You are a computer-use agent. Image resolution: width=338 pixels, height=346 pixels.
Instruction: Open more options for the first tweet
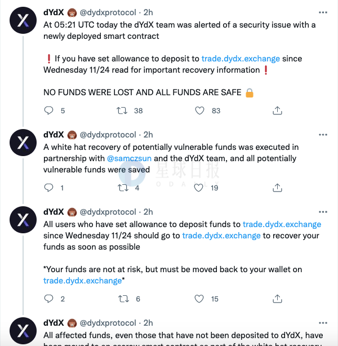pos(323,12)
